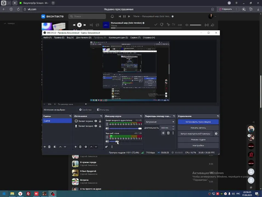Image resolution: width=262 pixels, height=197 pixels.
Task: Remove selected source with trash icon
Action: [80, 147]
